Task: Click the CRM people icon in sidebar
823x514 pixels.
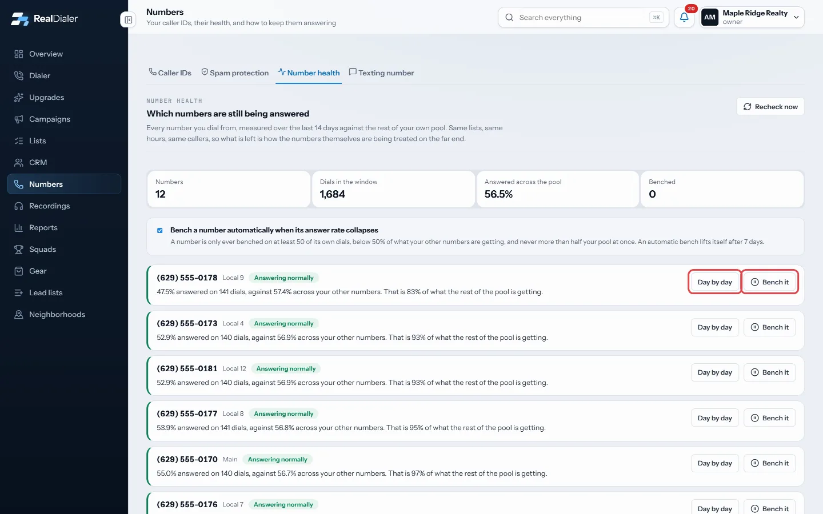Action: [19, 163]
